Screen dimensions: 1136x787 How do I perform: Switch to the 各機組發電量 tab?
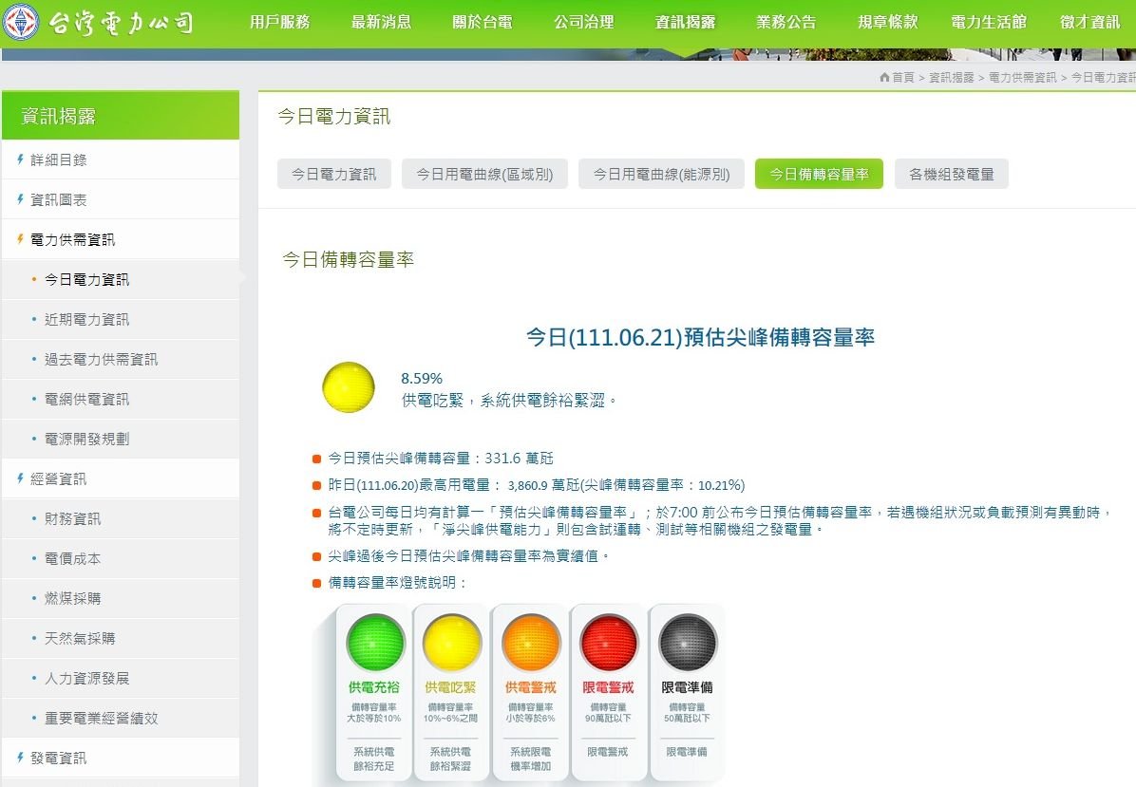[x=951, y=174]
